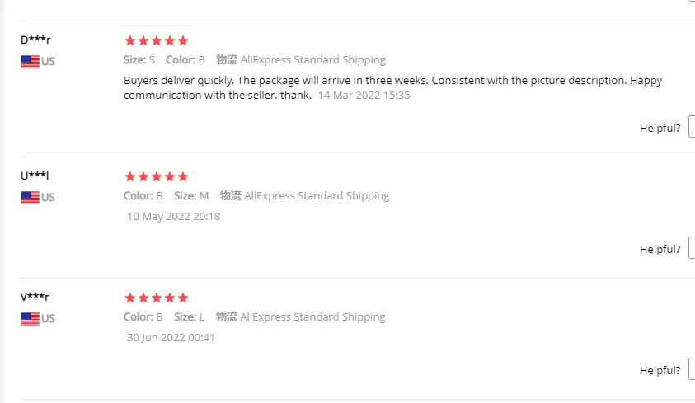The image size is (695, 403).
Task: Click the US flag icon under D***r
Action: (30, 62)
